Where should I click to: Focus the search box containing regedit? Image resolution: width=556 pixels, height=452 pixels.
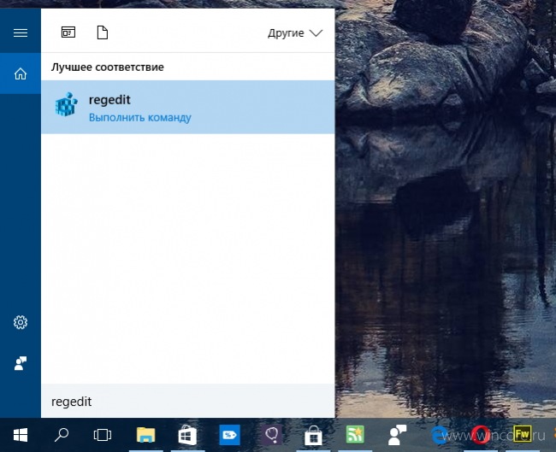click(x=188, y=402)
